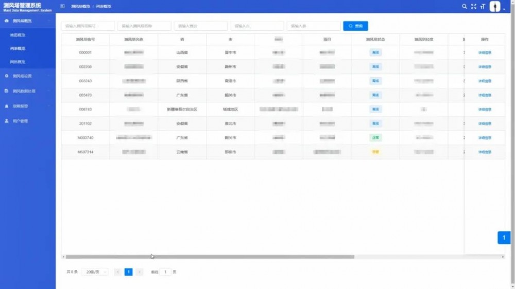Select the tower number cell 008743
This screenshot has width=515, height=289.
click(x=85, y=109)
